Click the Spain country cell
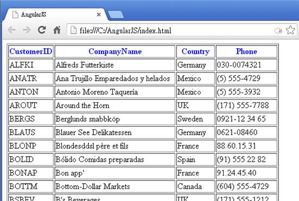 [195, 159]
